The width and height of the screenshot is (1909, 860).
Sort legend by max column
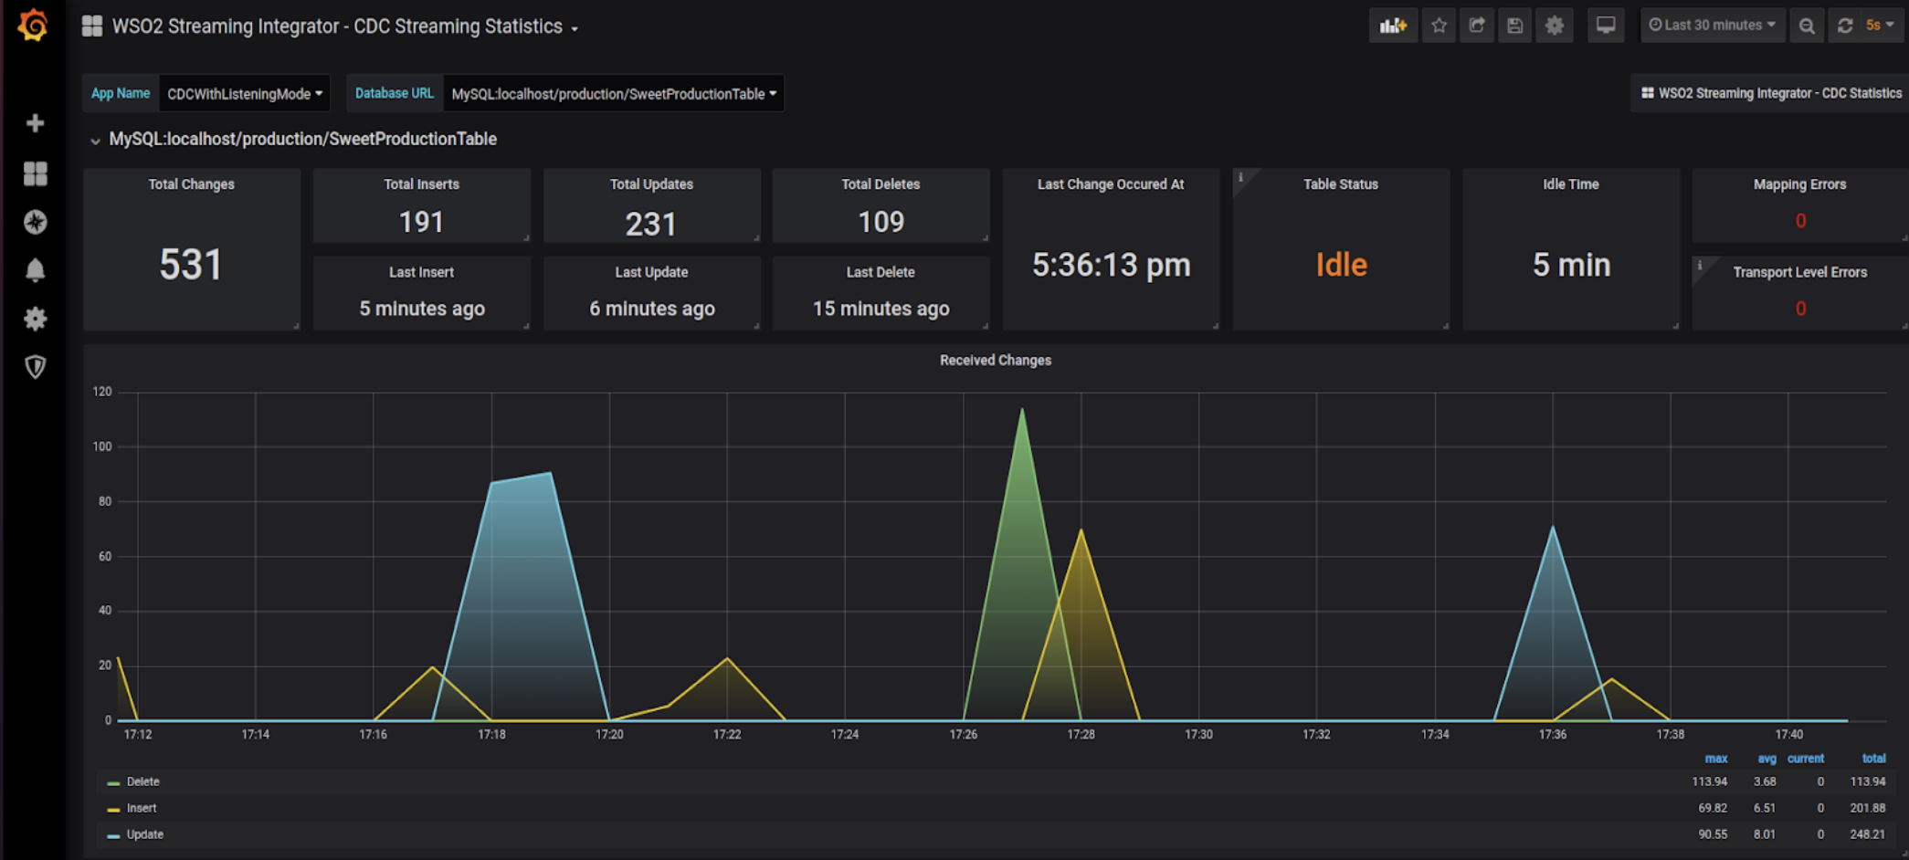[1716, 759]
